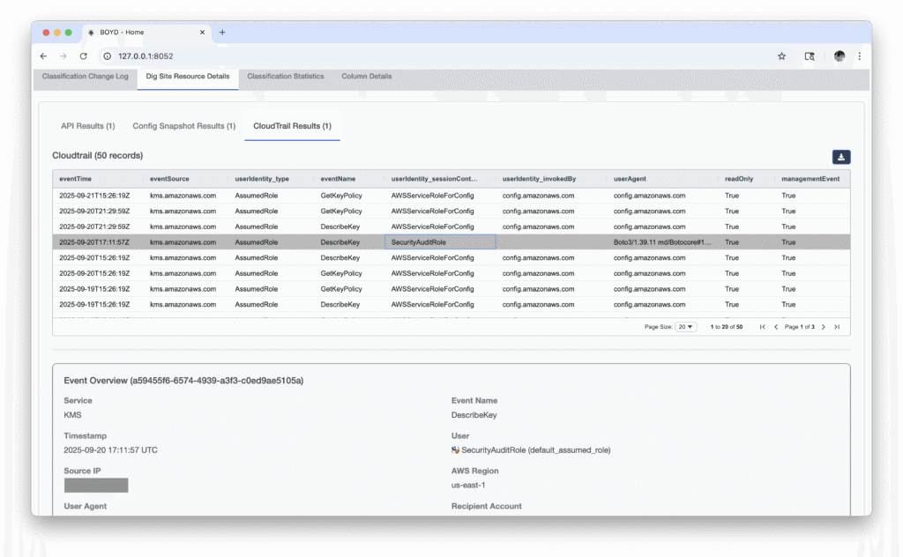The height and width of the screenshot is (557, 903).
Task: Open the Page Size dropdown
Action: [685, 327]
